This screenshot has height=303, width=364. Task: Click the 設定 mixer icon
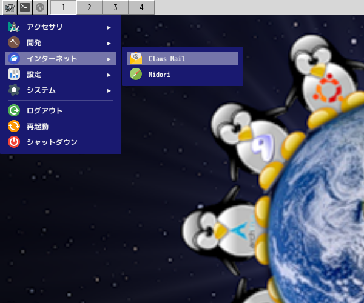click(14, 74)
